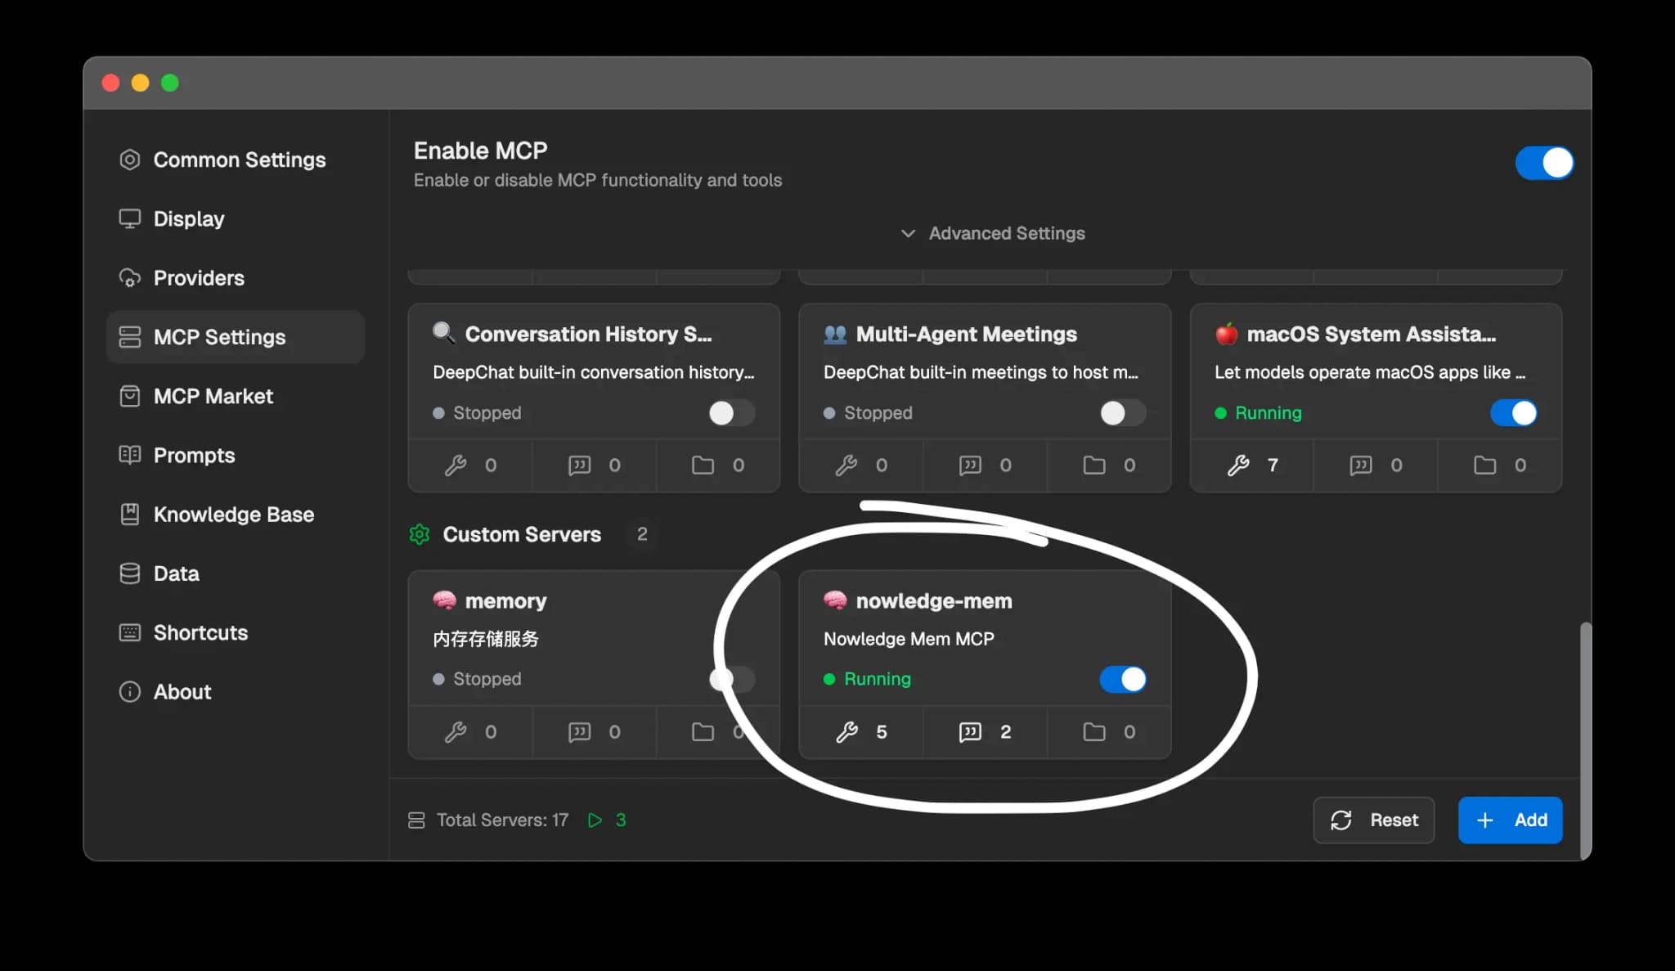This screenshot has width=1675, height=971.
Task: Click the Reset button
Action: [1373, 820]
